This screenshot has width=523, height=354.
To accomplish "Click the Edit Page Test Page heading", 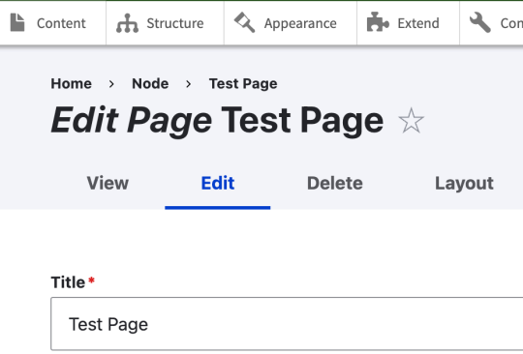I will click(217, 121).
